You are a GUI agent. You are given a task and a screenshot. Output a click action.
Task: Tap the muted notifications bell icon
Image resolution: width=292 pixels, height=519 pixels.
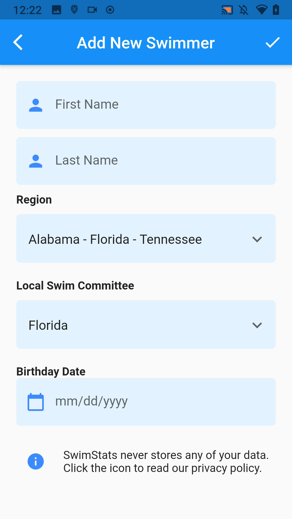pyautogui.click(x=244, y=10)
